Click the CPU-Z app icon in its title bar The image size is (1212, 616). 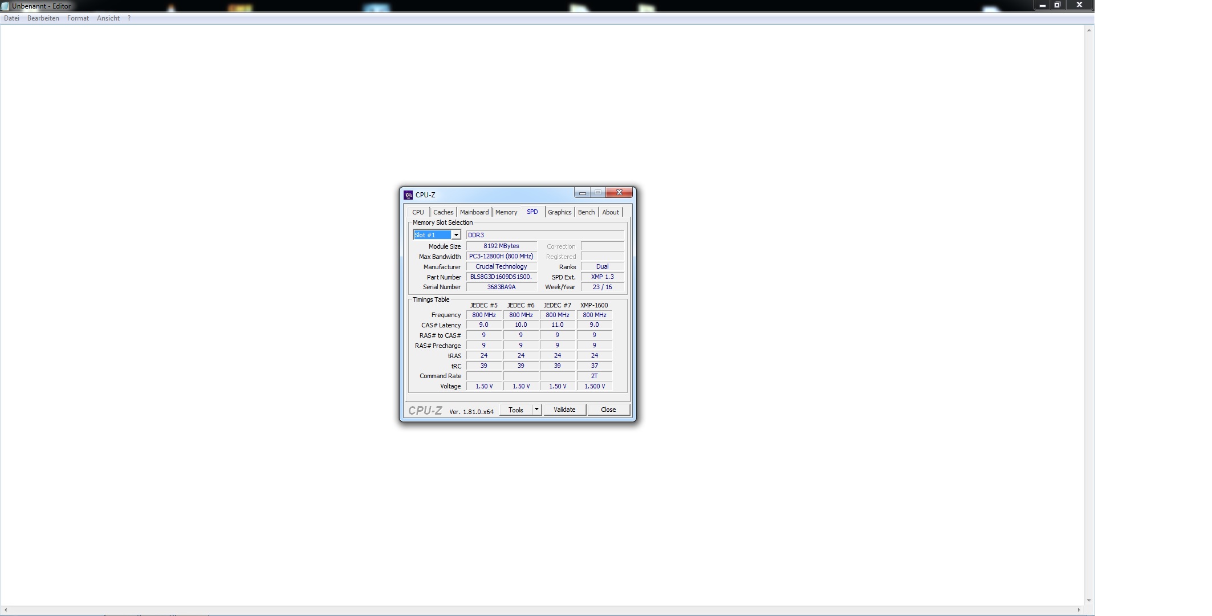408,195
